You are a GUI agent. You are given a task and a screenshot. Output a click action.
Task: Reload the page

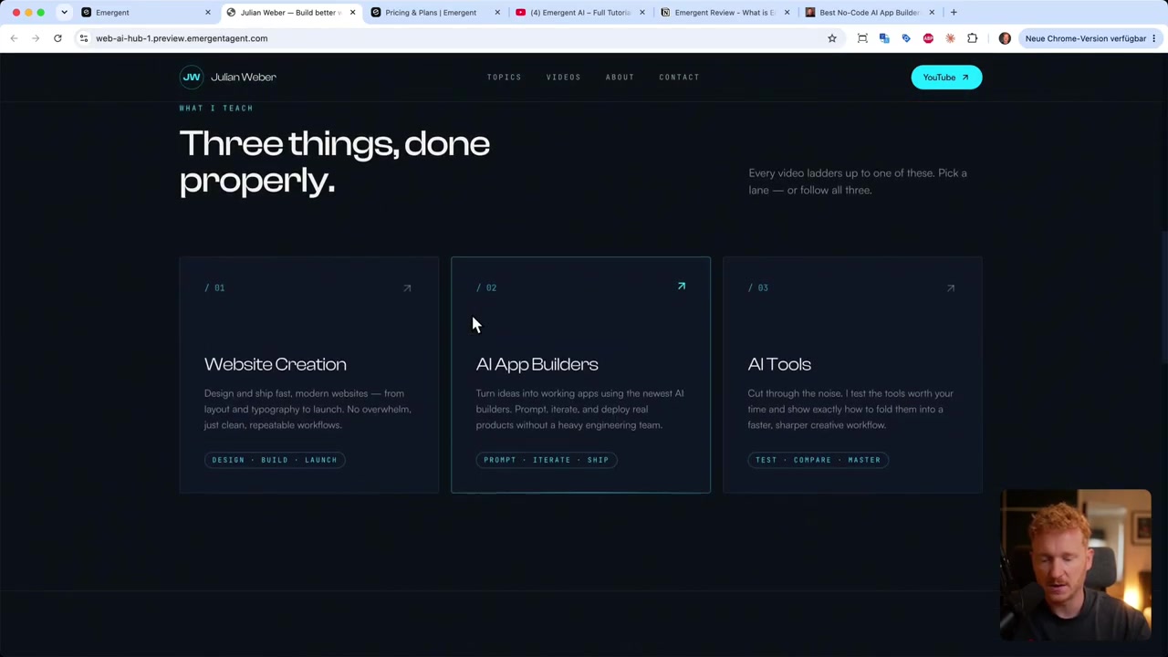click(57, 38)
